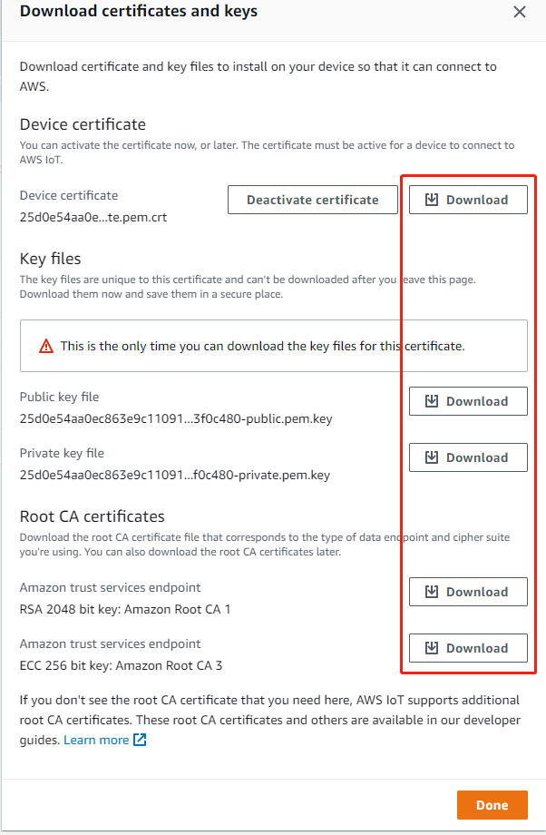Click the public key filename ending public.pem.key
Screen dimensions: 546x835
pyautogui.click(x=173, y=418)
